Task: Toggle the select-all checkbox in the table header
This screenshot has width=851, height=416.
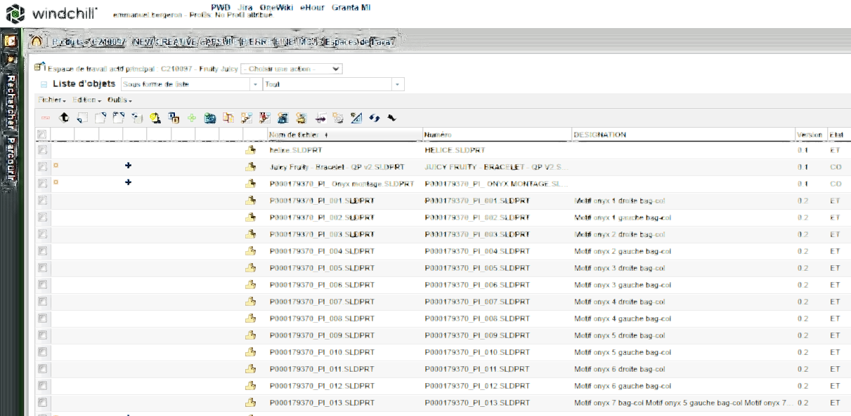Action: point(42,135)
